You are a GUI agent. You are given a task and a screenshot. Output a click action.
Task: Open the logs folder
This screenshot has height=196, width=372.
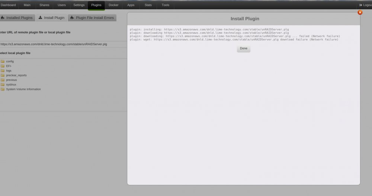pos(9,71)
